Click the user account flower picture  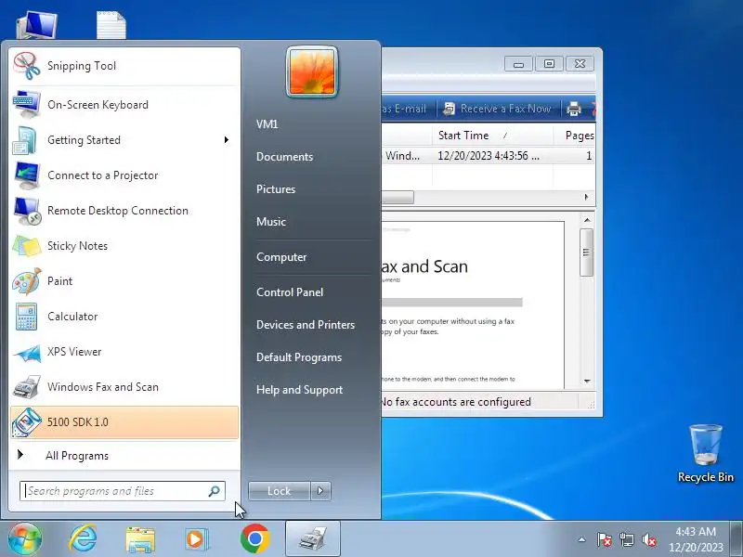tap(312, 72)
